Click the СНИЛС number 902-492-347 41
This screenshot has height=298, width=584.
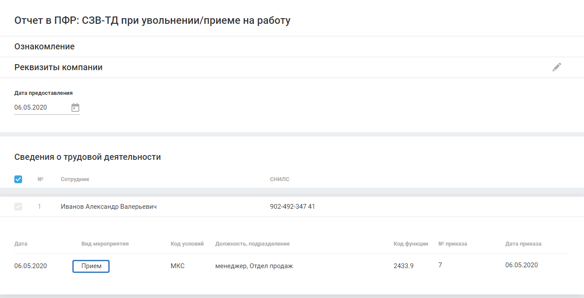tap(292, 207)
